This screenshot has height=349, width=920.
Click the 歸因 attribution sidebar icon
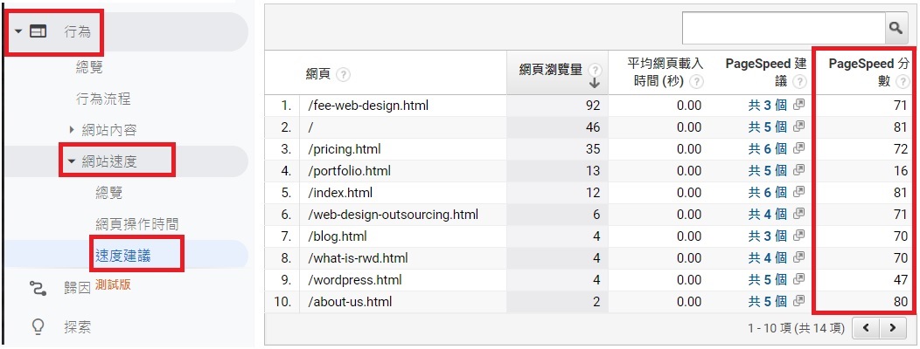pos(37,288)
